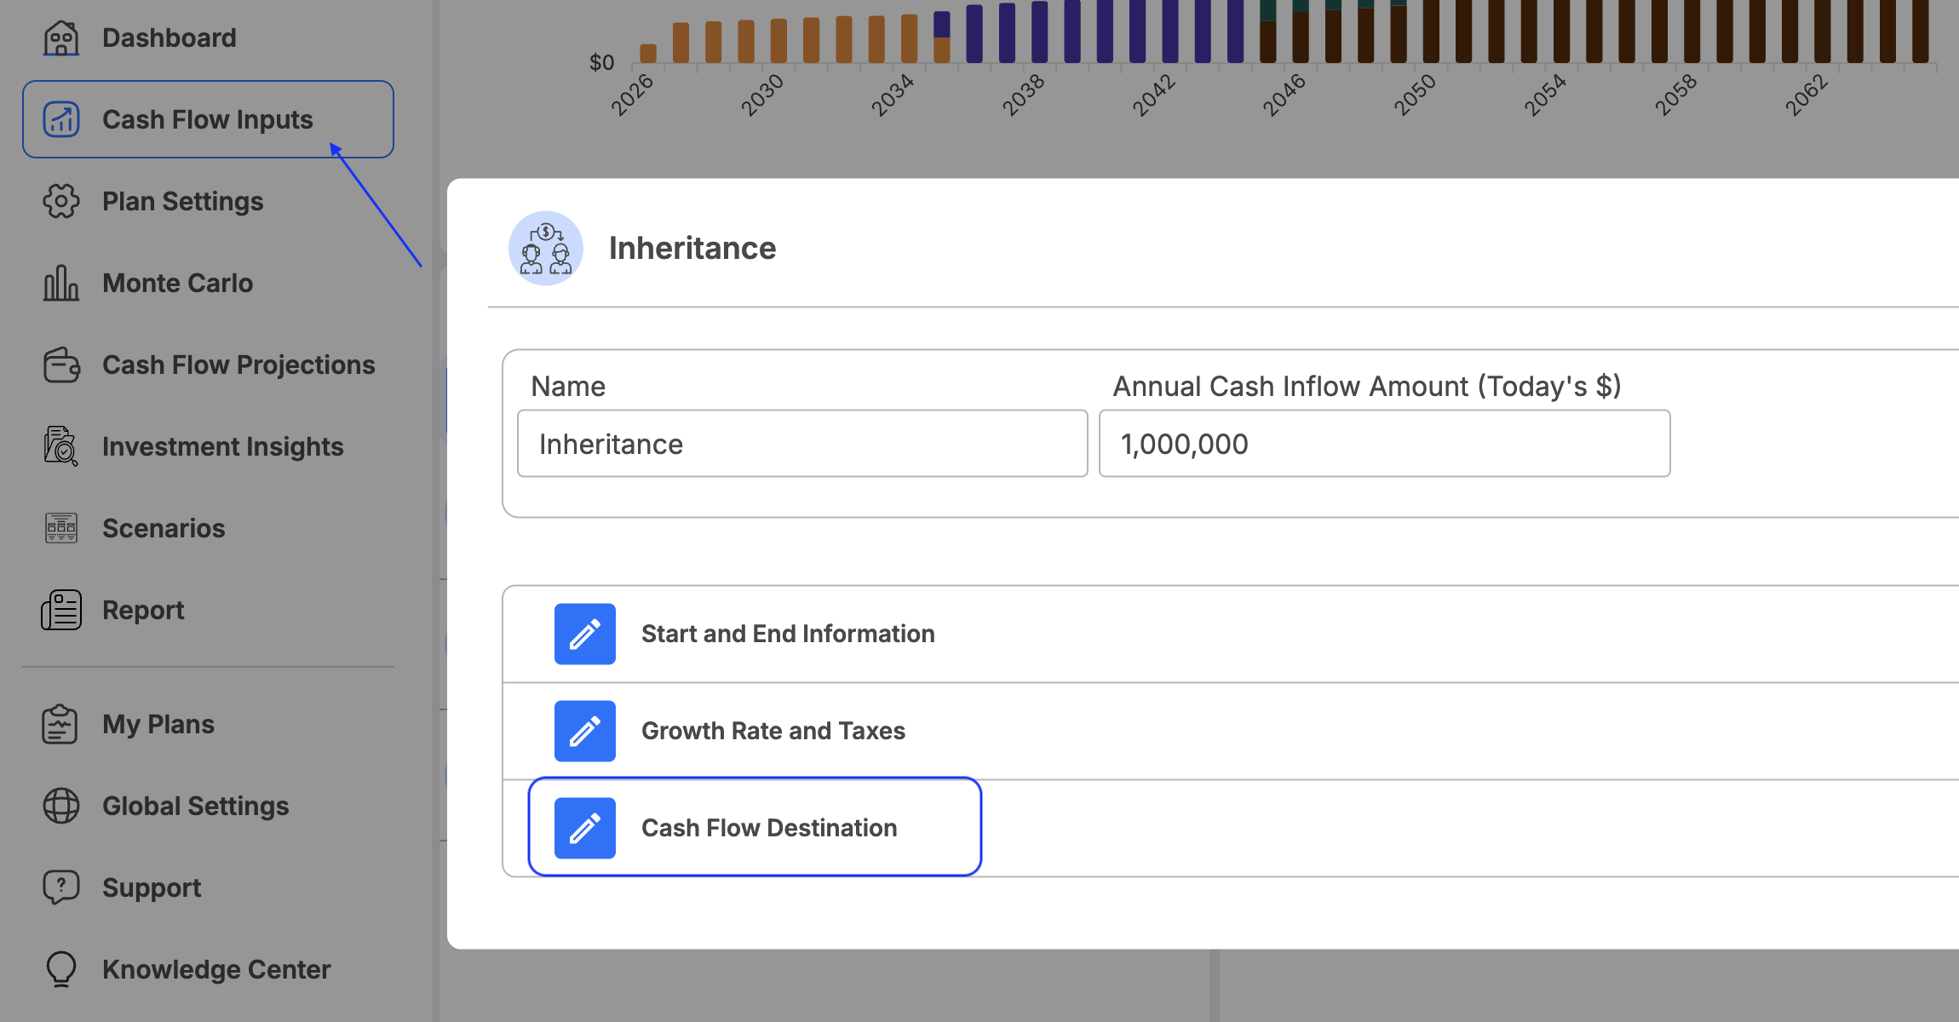Click the Investment Insights magnifier icon
The image size is (1959, 1022).
pos(61,446)
